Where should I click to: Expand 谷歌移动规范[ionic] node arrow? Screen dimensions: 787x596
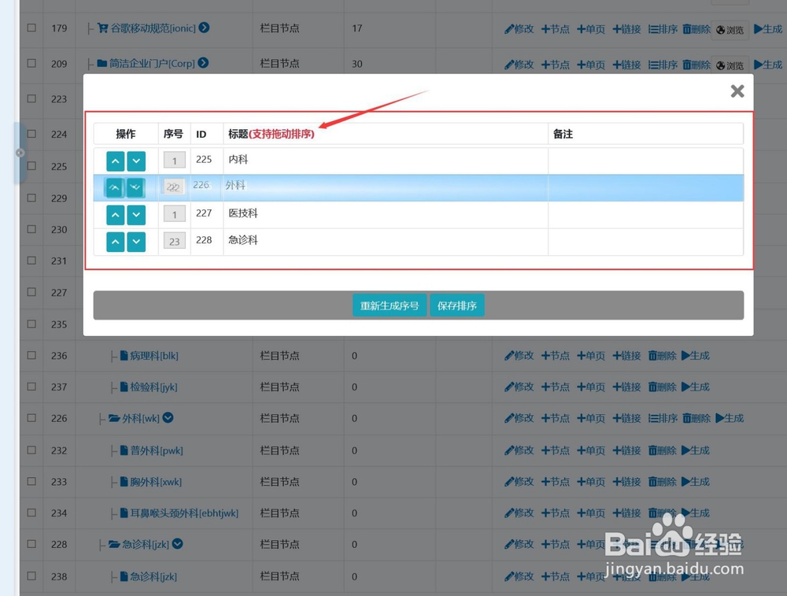pyautogui.click(x=204, y=28)
